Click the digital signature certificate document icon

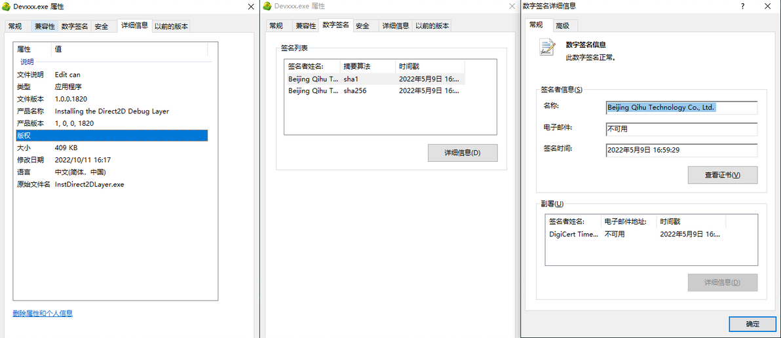(x=547, y=47)
